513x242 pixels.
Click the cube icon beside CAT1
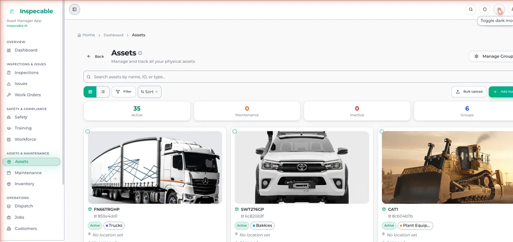pyautogui.click(x=384, y=210)
